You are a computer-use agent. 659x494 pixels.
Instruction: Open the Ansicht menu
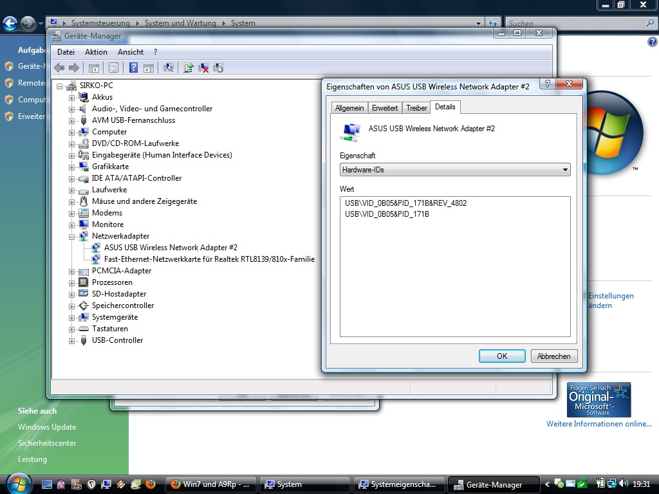click(x=131, y=51)
